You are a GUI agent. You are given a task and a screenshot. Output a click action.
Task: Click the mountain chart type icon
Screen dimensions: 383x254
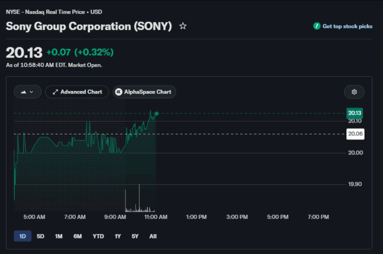click(x=24, y=92)
